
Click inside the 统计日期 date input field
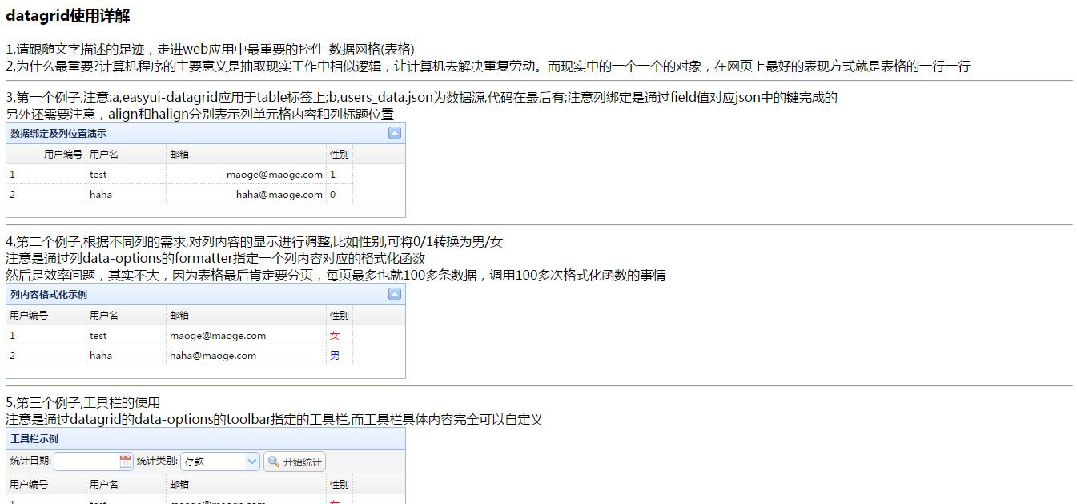click(86, 462)
